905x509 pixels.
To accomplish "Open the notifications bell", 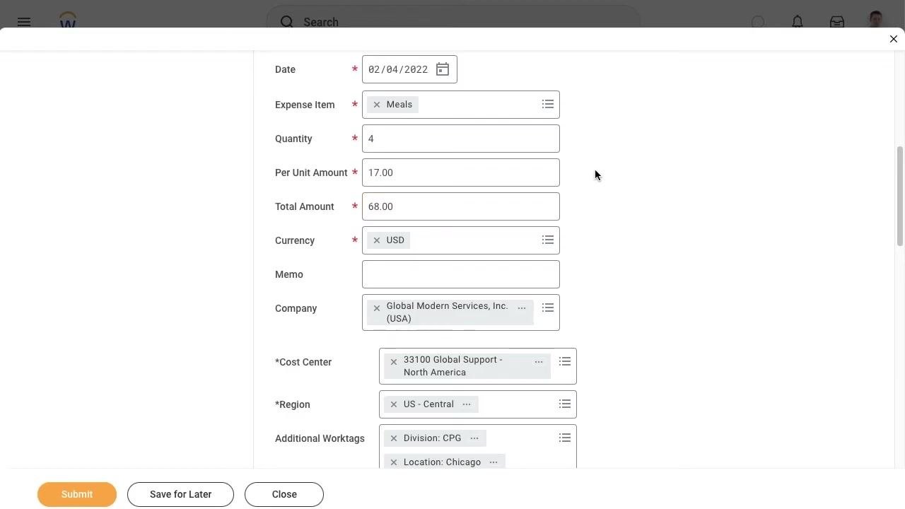I will pyautogui.click(x=798, y=21).
